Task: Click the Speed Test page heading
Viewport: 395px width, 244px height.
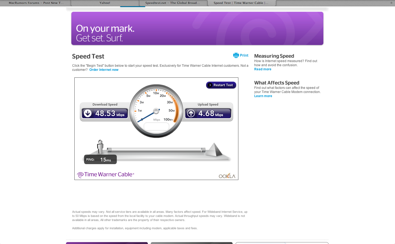Action: click(x=88, y=56)
